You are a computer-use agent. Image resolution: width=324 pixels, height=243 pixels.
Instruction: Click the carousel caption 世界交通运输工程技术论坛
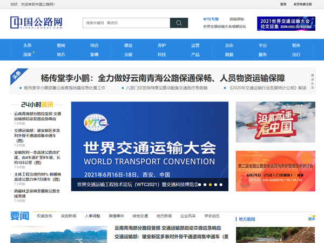pyautogui.click(x=138, y=185)
